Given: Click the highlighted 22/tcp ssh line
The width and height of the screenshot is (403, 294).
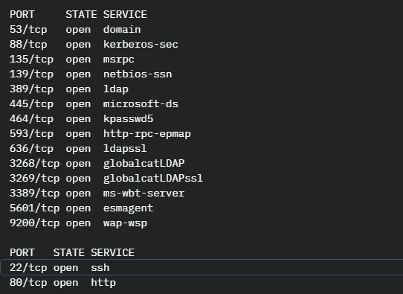Looking at the screenshot, I should [x=201, y=268].
